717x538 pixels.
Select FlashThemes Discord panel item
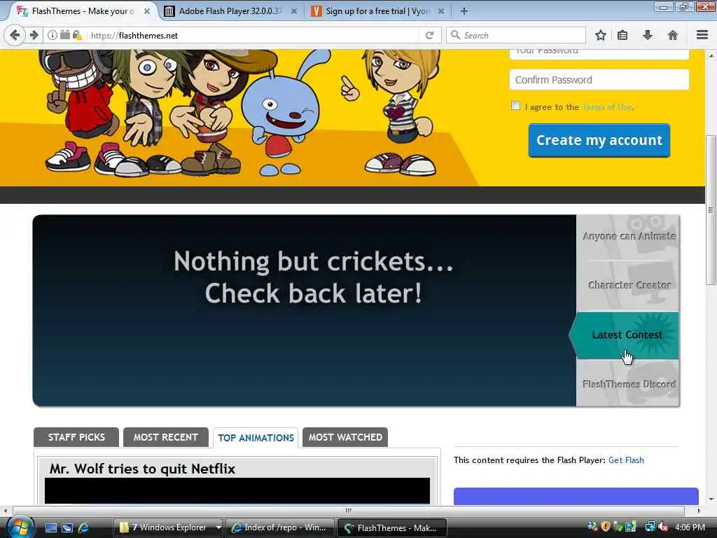click(x=628, y=384)
